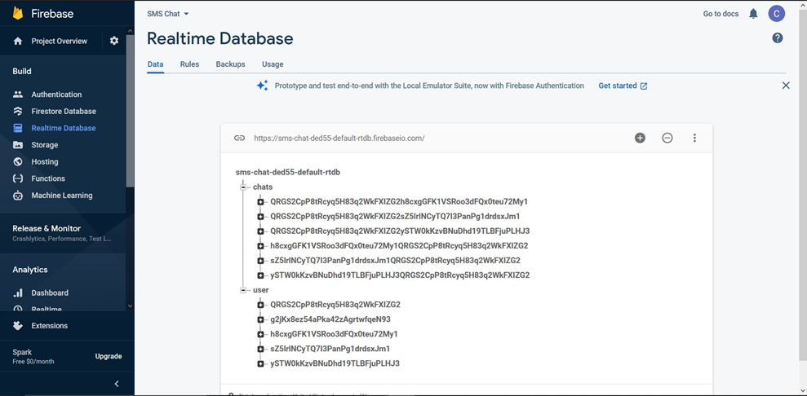
Task: Switch to the Rules tab
Action: (189, 64)
